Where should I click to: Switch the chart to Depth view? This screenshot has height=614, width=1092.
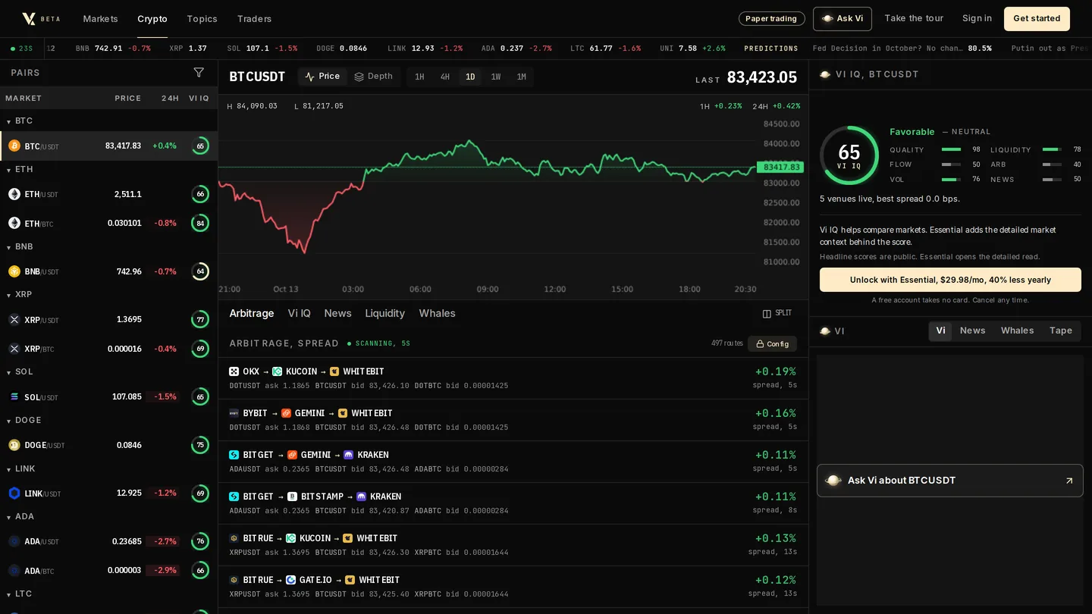click(x=374, y=77)
